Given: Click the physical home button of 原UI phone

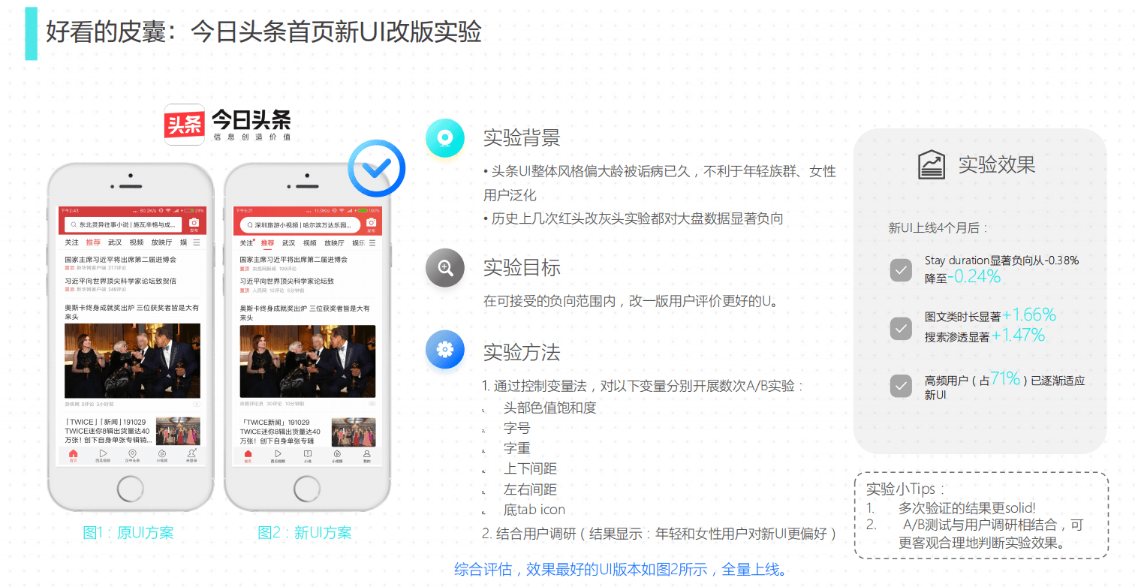Looking at the screenshot, I should (131, 489).
